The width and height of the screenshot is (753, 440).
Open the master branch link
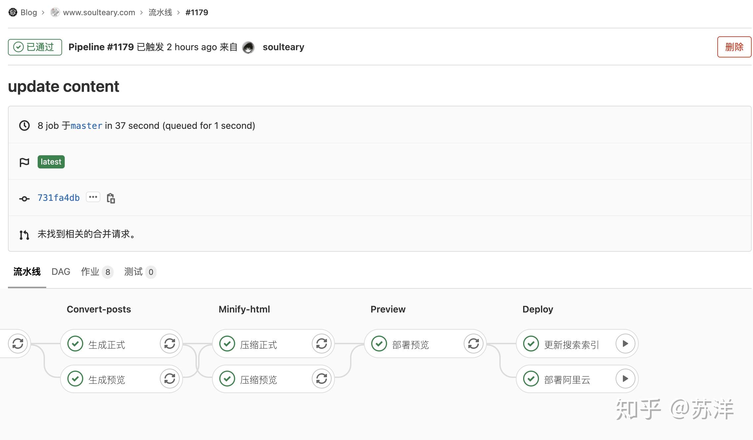tap(87, 126)
